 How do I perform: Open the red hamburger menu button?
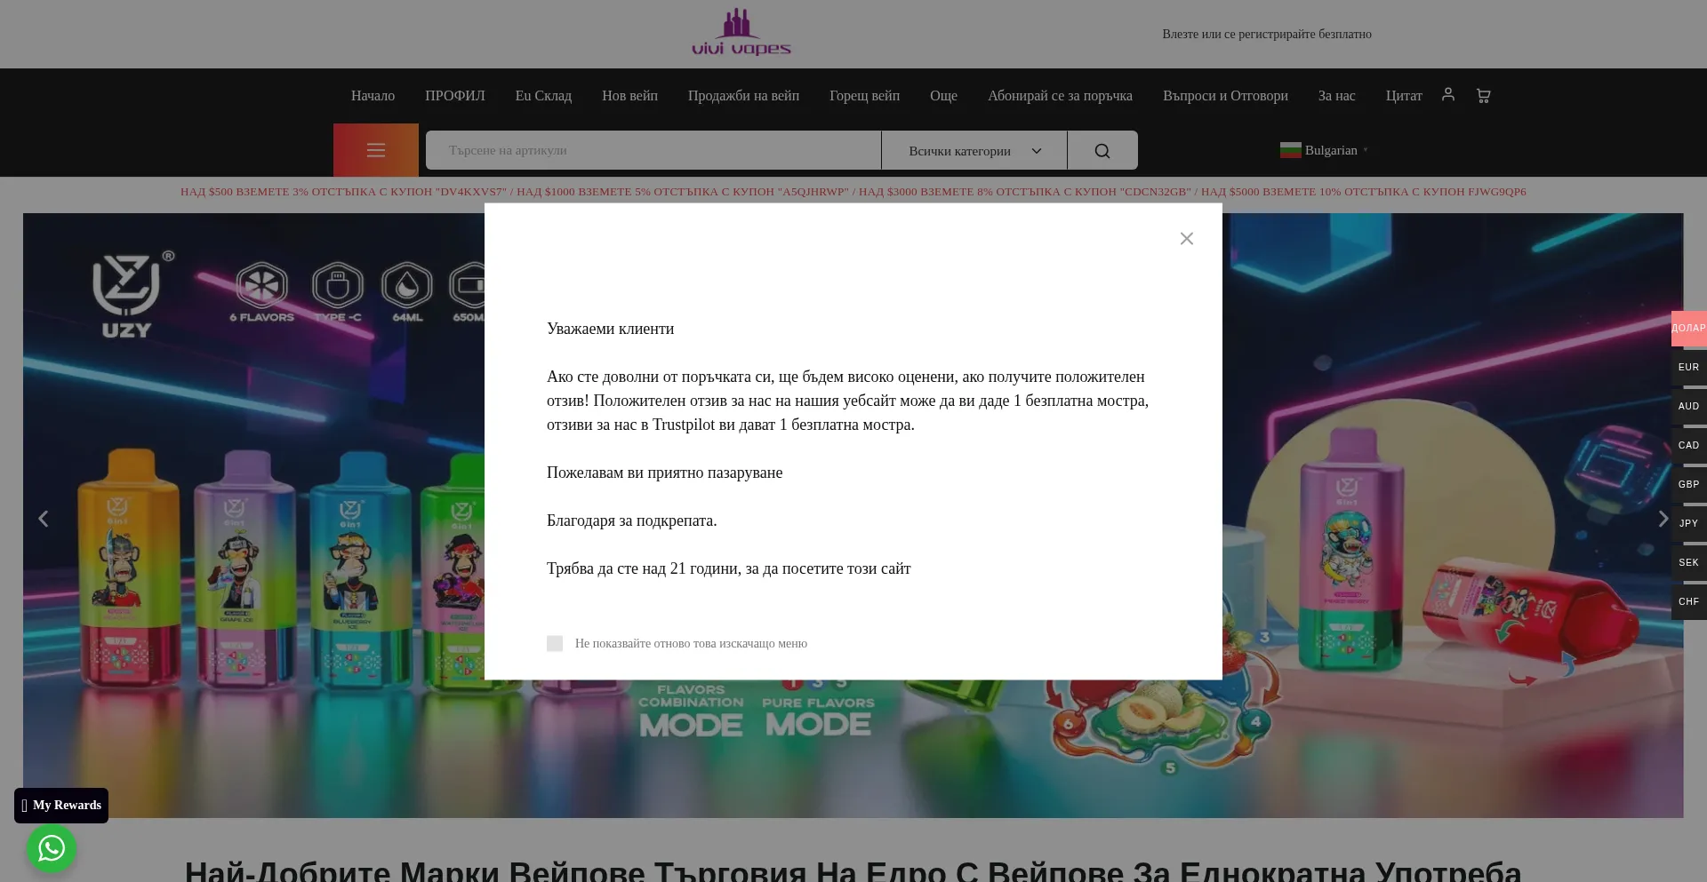coord(376,150)
